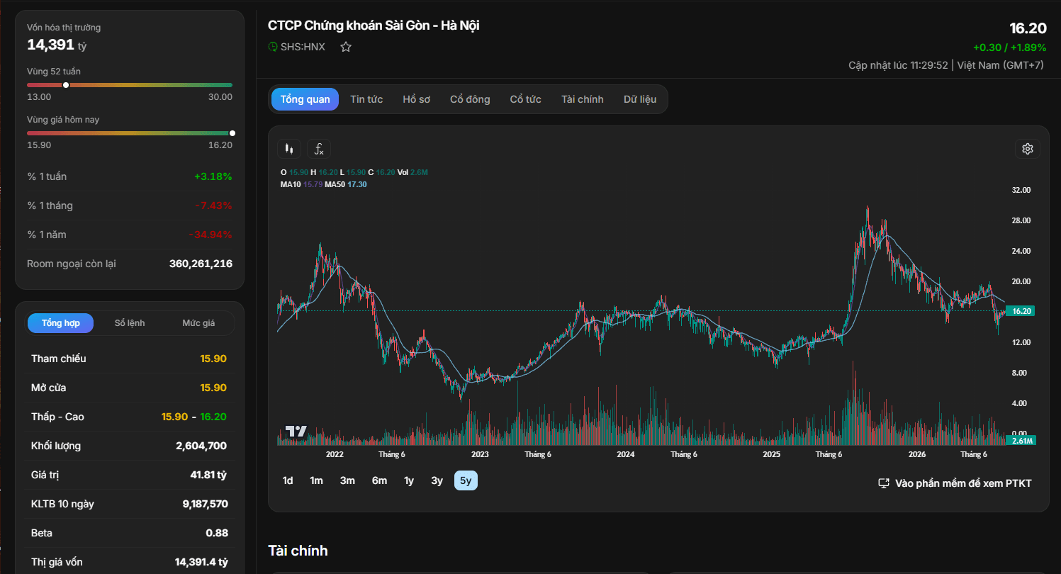Image resolution: width=1061 pixels, height=574 pixels.
Task: Click the KLTB 10 ngày value 9,187,570
Action: point(205,504)
